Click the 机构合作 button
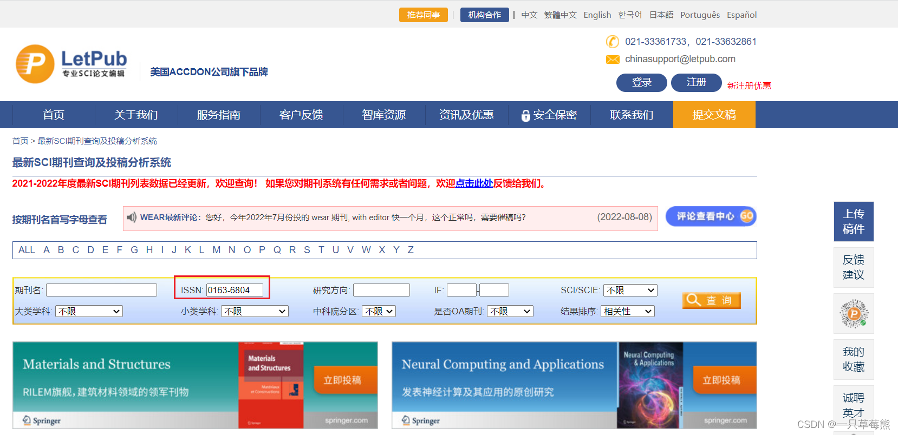 coord(485,15)
